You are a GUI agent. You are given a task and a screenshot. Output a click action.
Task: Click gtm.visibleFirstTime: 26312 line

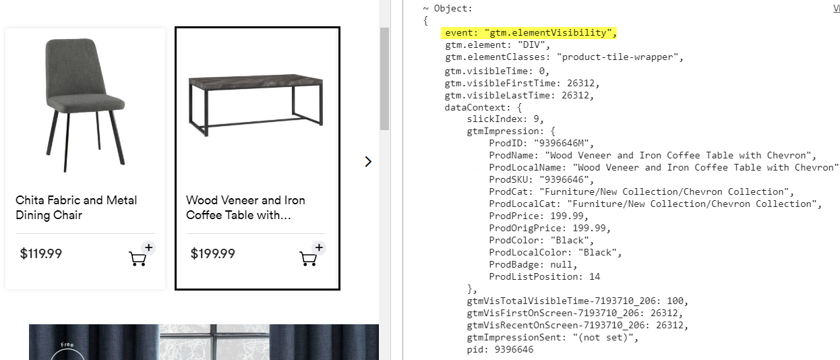coord(522,83)
